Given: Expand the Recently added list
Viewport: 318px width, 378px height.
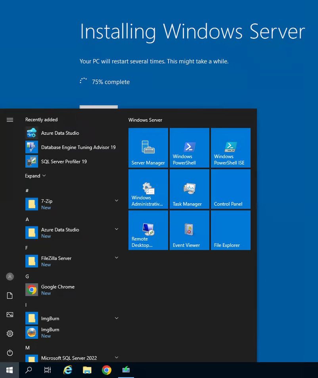Looking at the screenshot, I should click(x=35, y=176).
